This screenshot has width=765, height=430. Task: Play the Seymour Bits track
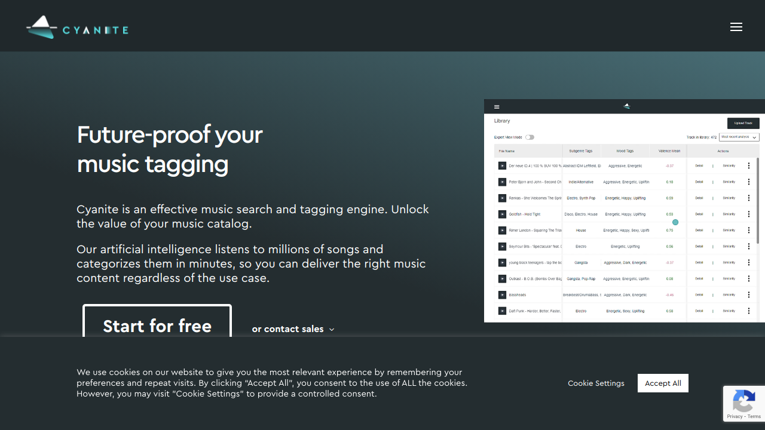point(502,246)
